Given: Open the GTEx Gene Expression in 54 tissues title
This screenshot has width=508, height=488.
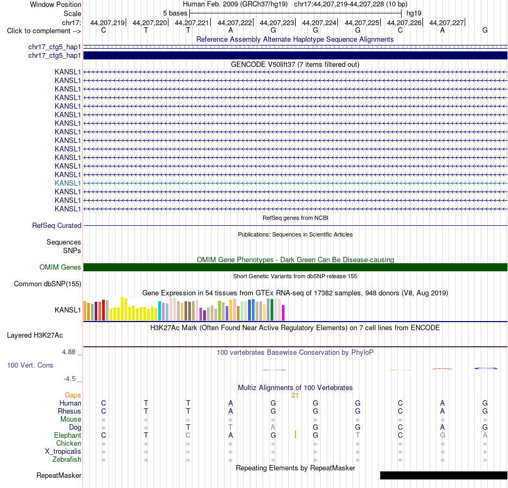Looking at the screenshot, I should 295,293.
